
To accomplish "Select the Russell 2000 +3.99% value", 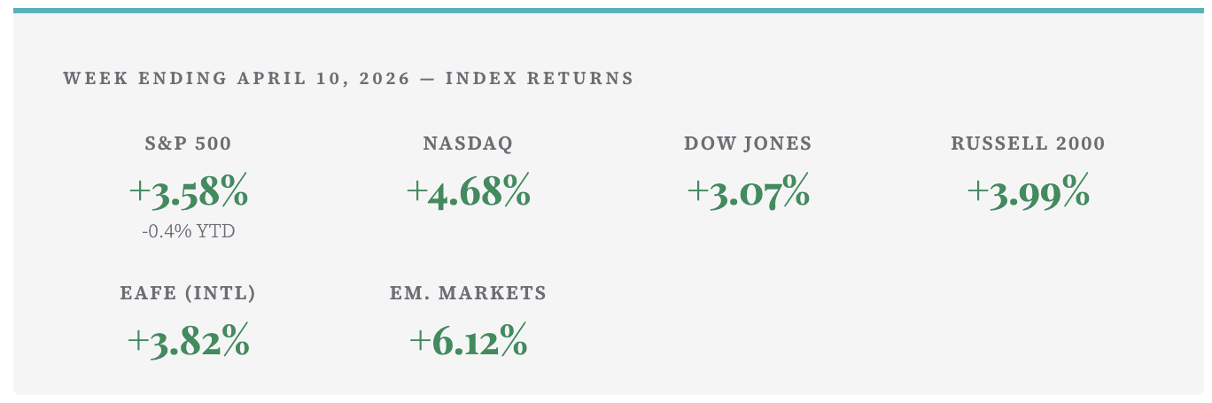I will (x=1028, y=192).
